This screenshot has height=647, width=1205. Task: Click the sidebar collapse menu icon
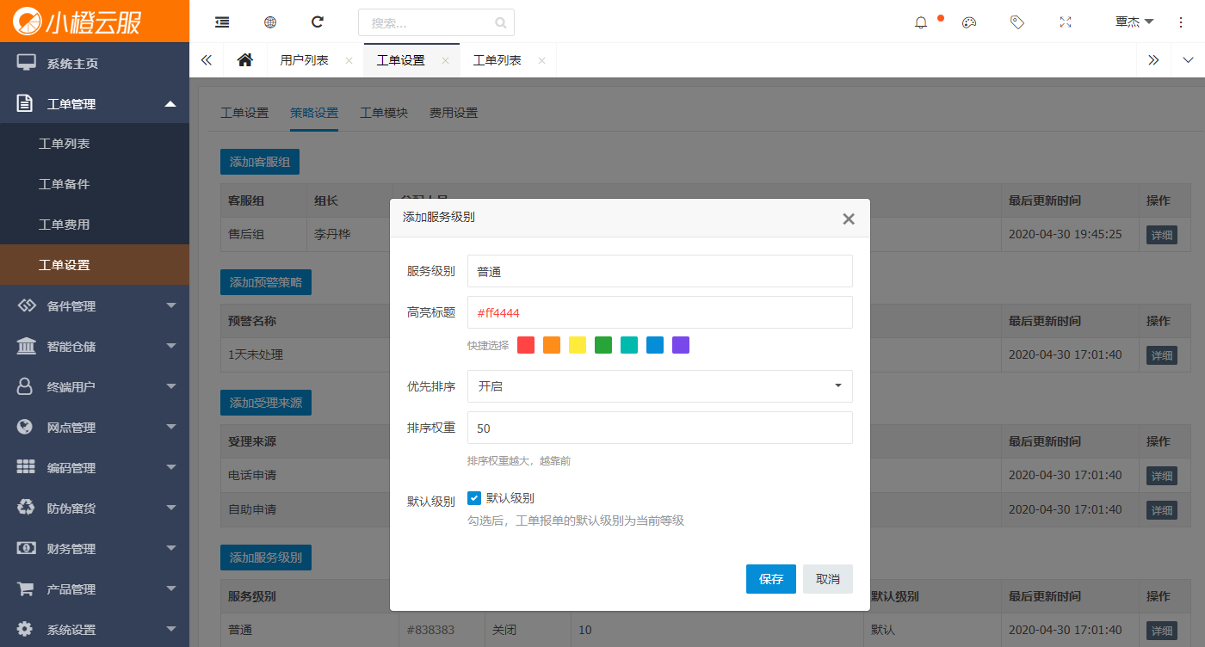(x=222, y=22)
